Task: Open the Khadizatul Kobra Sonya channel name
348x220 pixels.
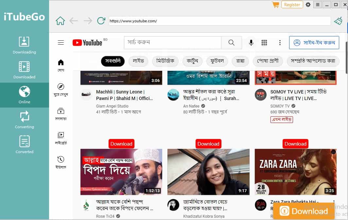Action: [x=204, y=216]
